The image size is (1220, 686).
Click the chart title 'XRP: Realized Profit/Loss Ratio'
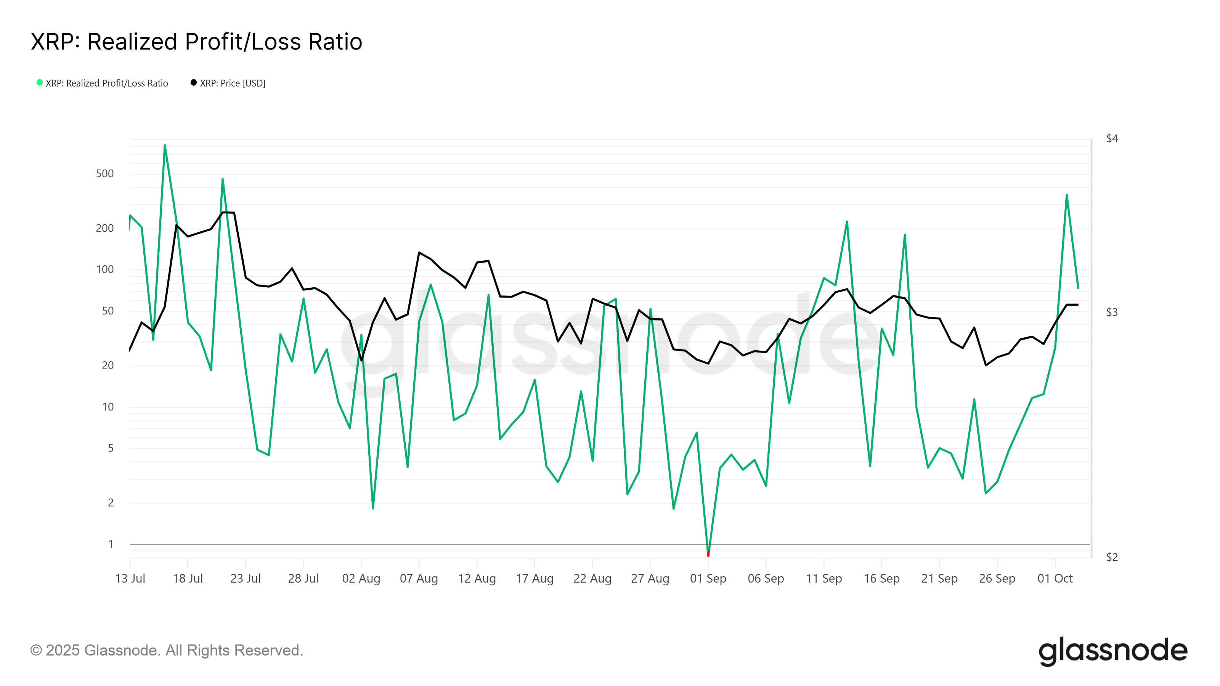[x=196, y=42]
